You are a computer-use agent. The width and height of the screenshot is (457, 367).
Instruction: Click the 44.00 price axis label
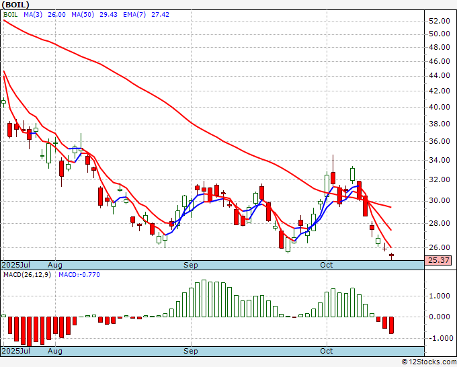440,75
